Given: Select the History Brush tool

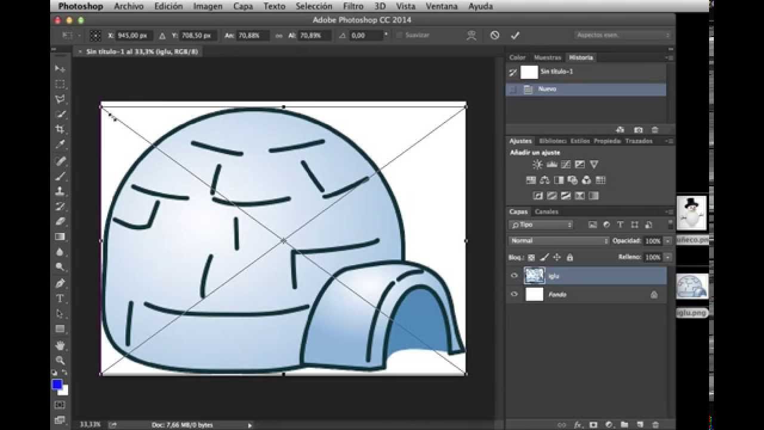Looking at the screenshot, I should [60, 207].
